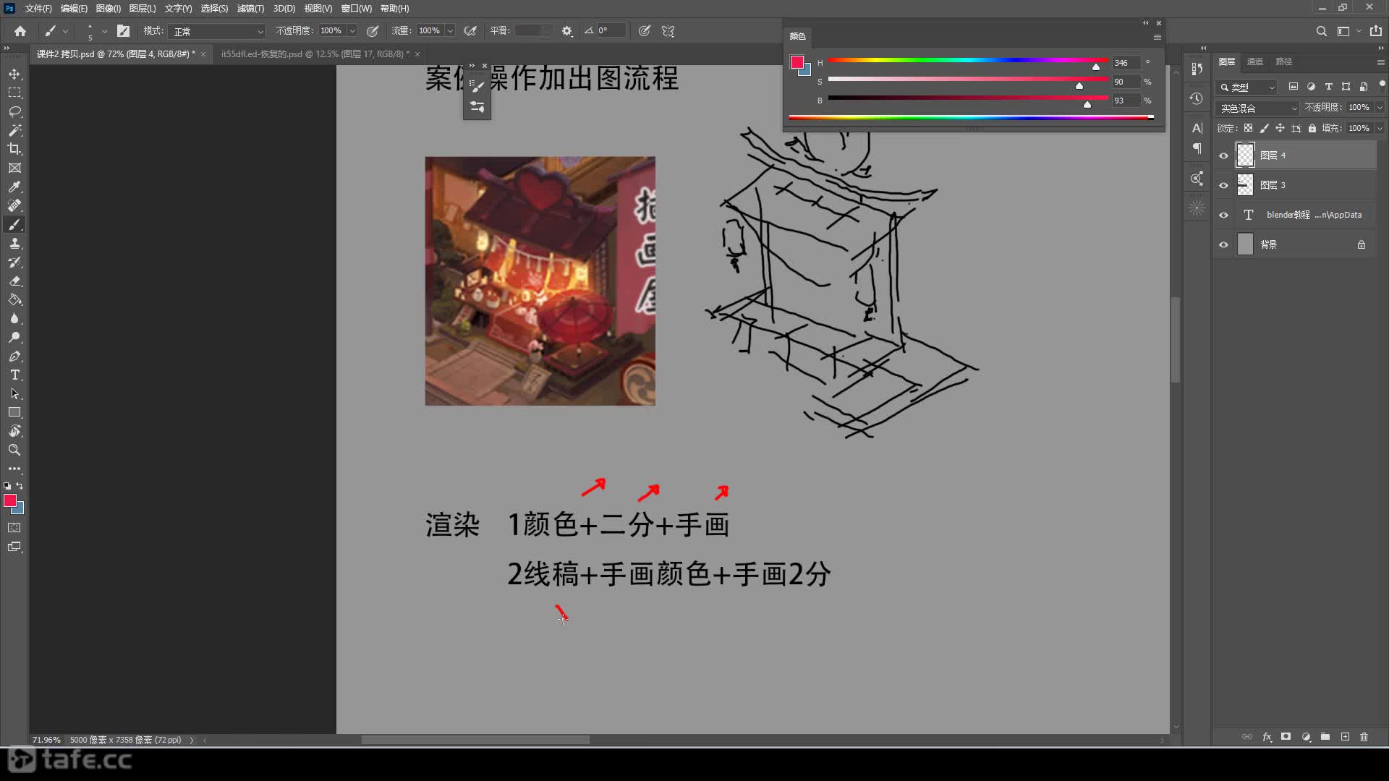This screenshot has height=781, width=1389.
Task: Toggle visibility of 背景 layer
Action: click(x=1223, y=244)
